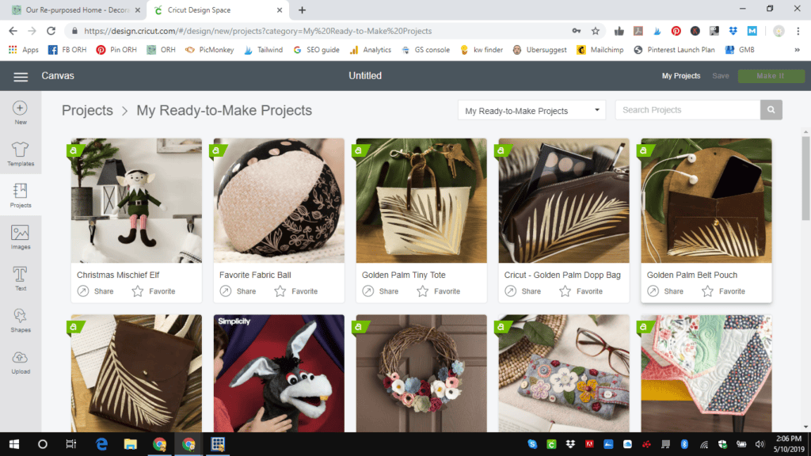
Task: Share the Favorite Fabric Ball project
Action: click(238, 291)
